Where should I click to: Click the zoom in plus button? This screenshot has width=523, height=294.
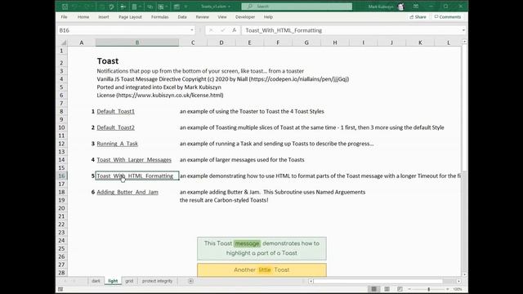tap(447, 289)
